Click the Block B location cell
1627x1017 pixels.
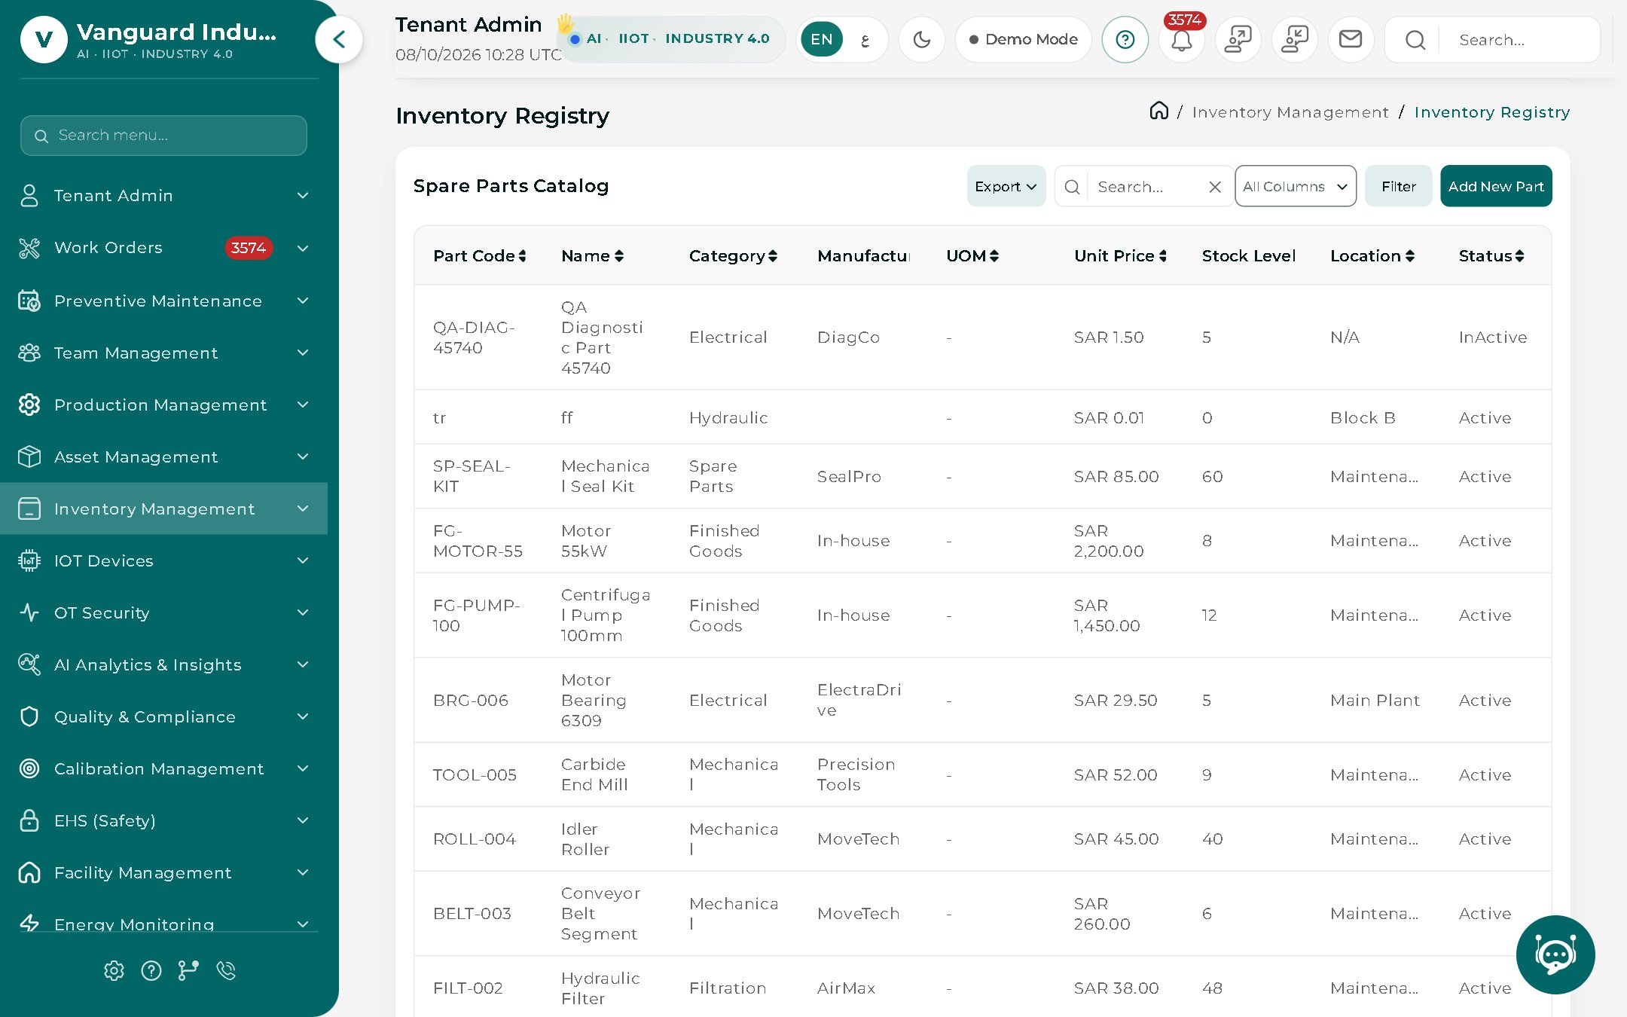(x=1363, y=418)
